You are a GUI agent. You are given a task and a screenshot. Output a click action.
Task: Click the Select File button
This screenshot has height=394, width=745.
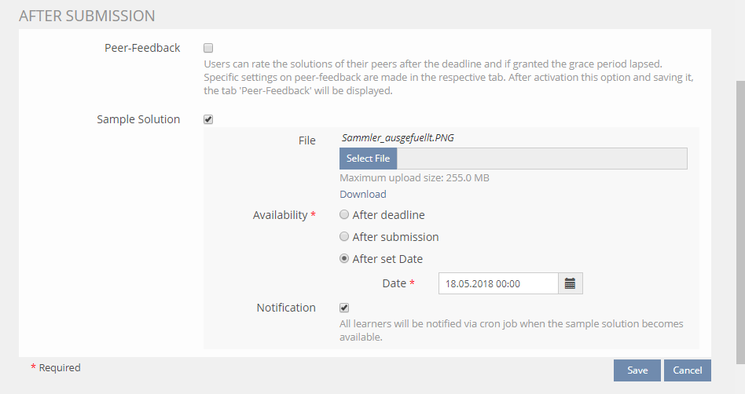368,159
